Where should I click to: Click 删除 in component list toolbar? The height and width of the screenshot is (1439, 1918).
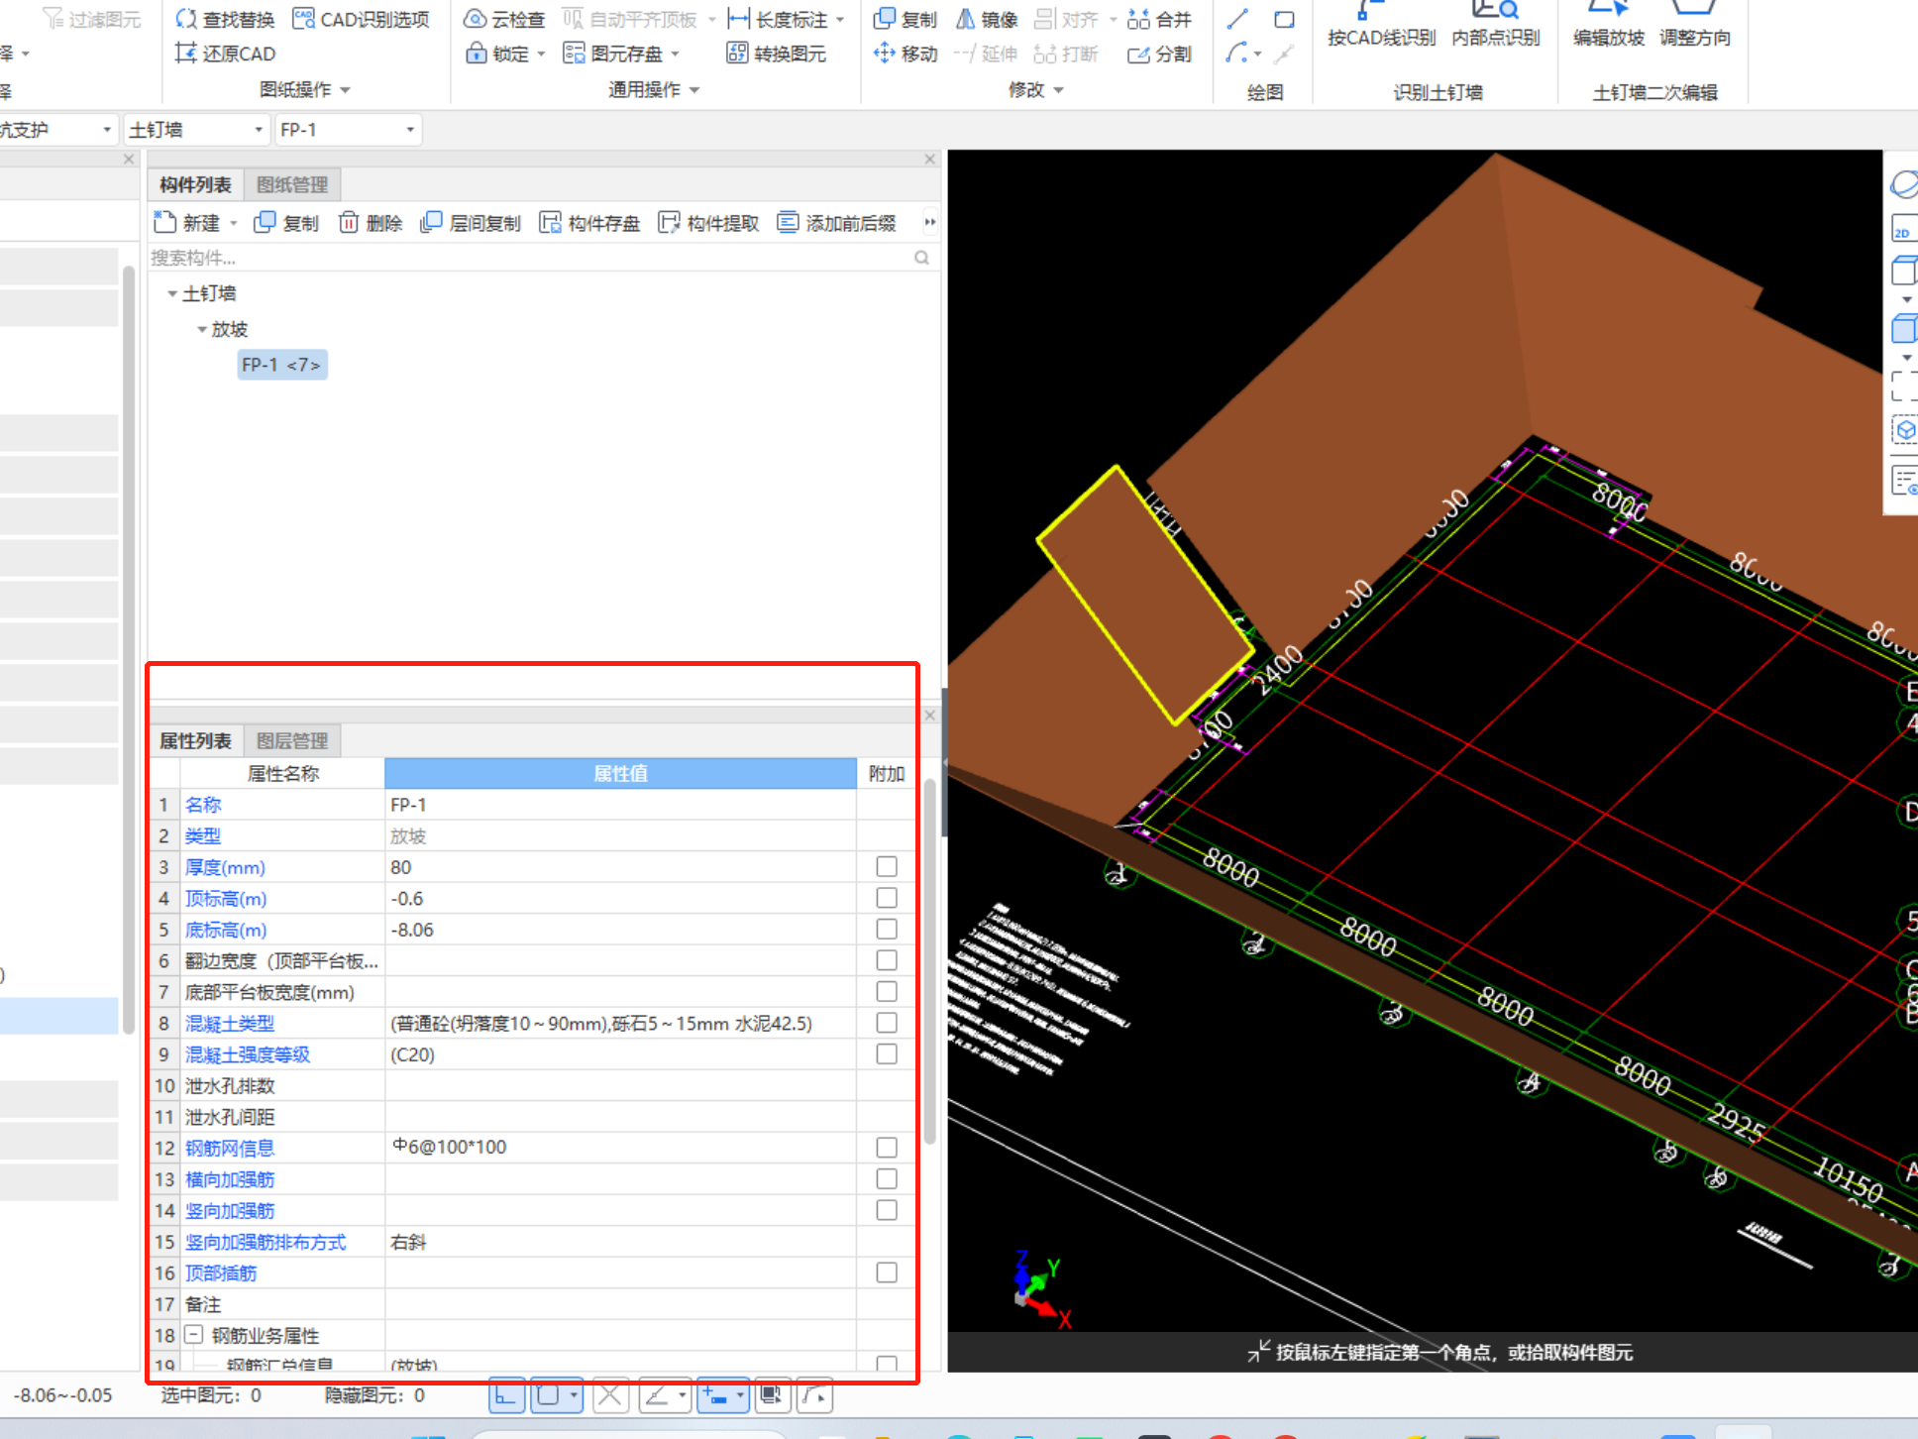(x=371, y=223)
